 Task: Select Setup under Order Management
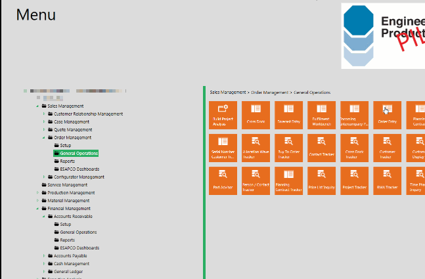(62, 145)
